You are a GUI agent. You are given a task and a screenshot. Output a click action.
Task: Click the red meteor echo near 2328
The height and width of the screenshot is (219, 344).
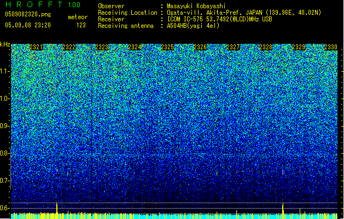pos(283,172)
